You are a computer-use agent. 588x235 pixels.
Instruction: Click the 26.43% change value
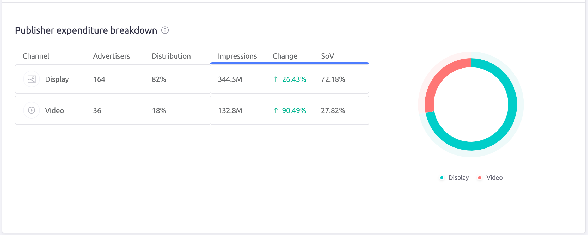[x=294, y=79]
